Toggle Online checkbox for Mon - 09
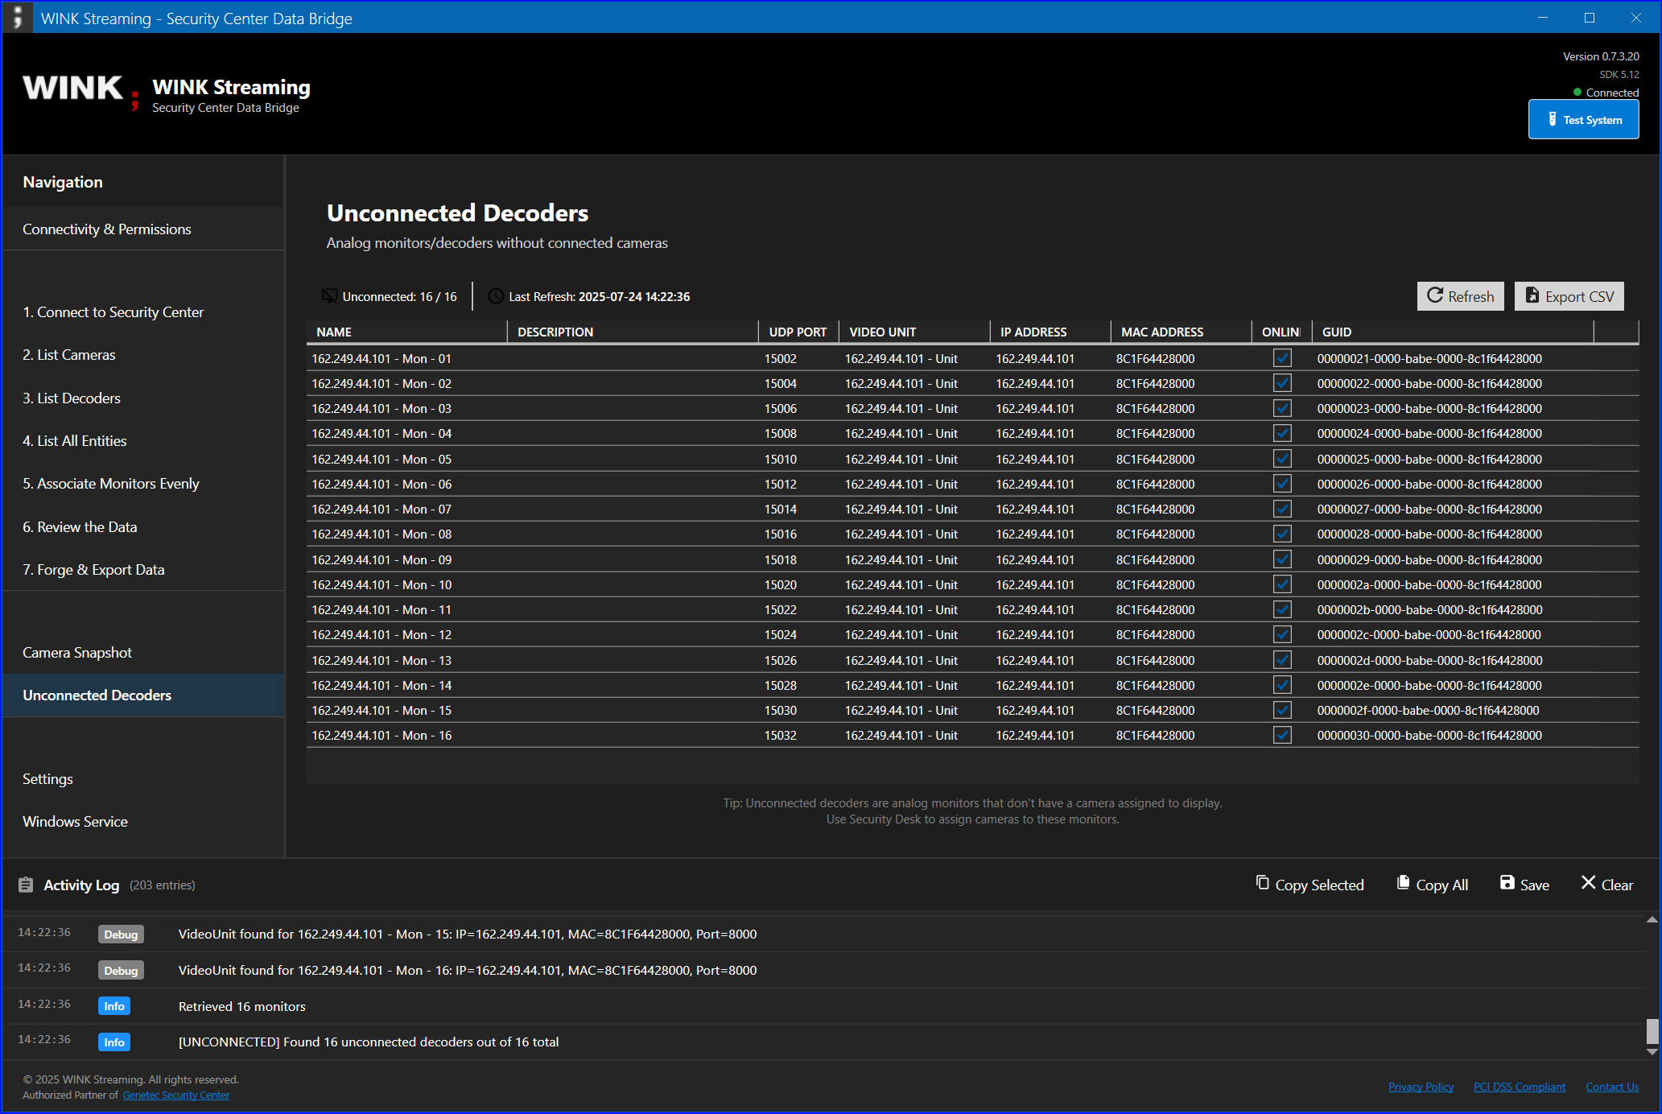The width and height of the screenshot is (1662, 1114). pos(1282,559)
